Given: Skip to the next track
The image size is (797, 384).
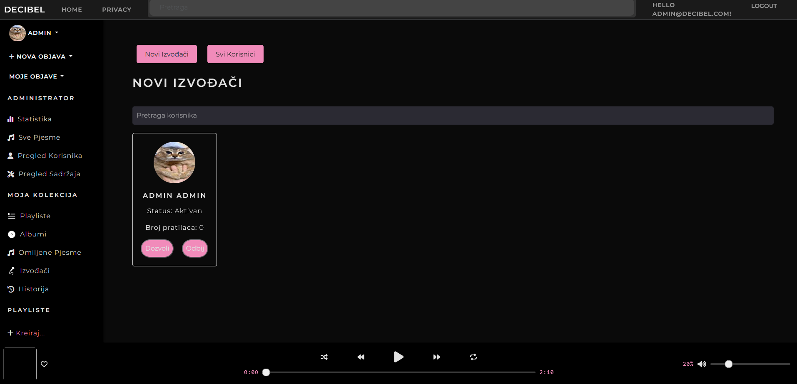Looking at the screenshot, I should point(436,357).
